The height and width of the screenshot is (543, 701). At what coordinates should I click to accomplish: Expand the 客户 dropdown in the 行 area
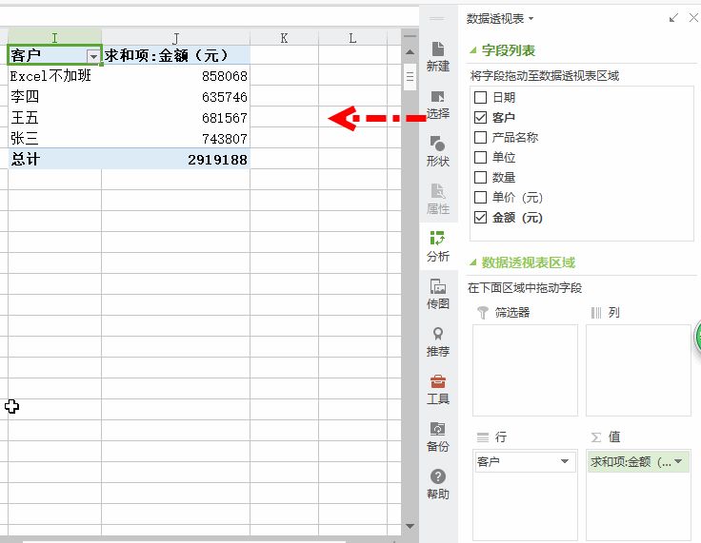click(x=565, y=462)
